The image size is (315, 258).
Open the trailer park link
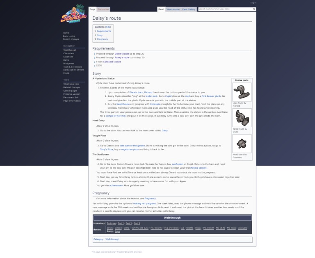pyautogui.click(x=151, y=96)
